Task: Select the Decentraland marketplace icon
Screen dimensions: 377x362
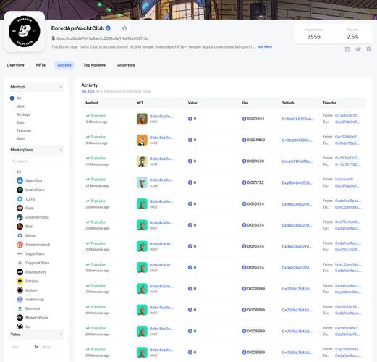Action: click(20, 245)
